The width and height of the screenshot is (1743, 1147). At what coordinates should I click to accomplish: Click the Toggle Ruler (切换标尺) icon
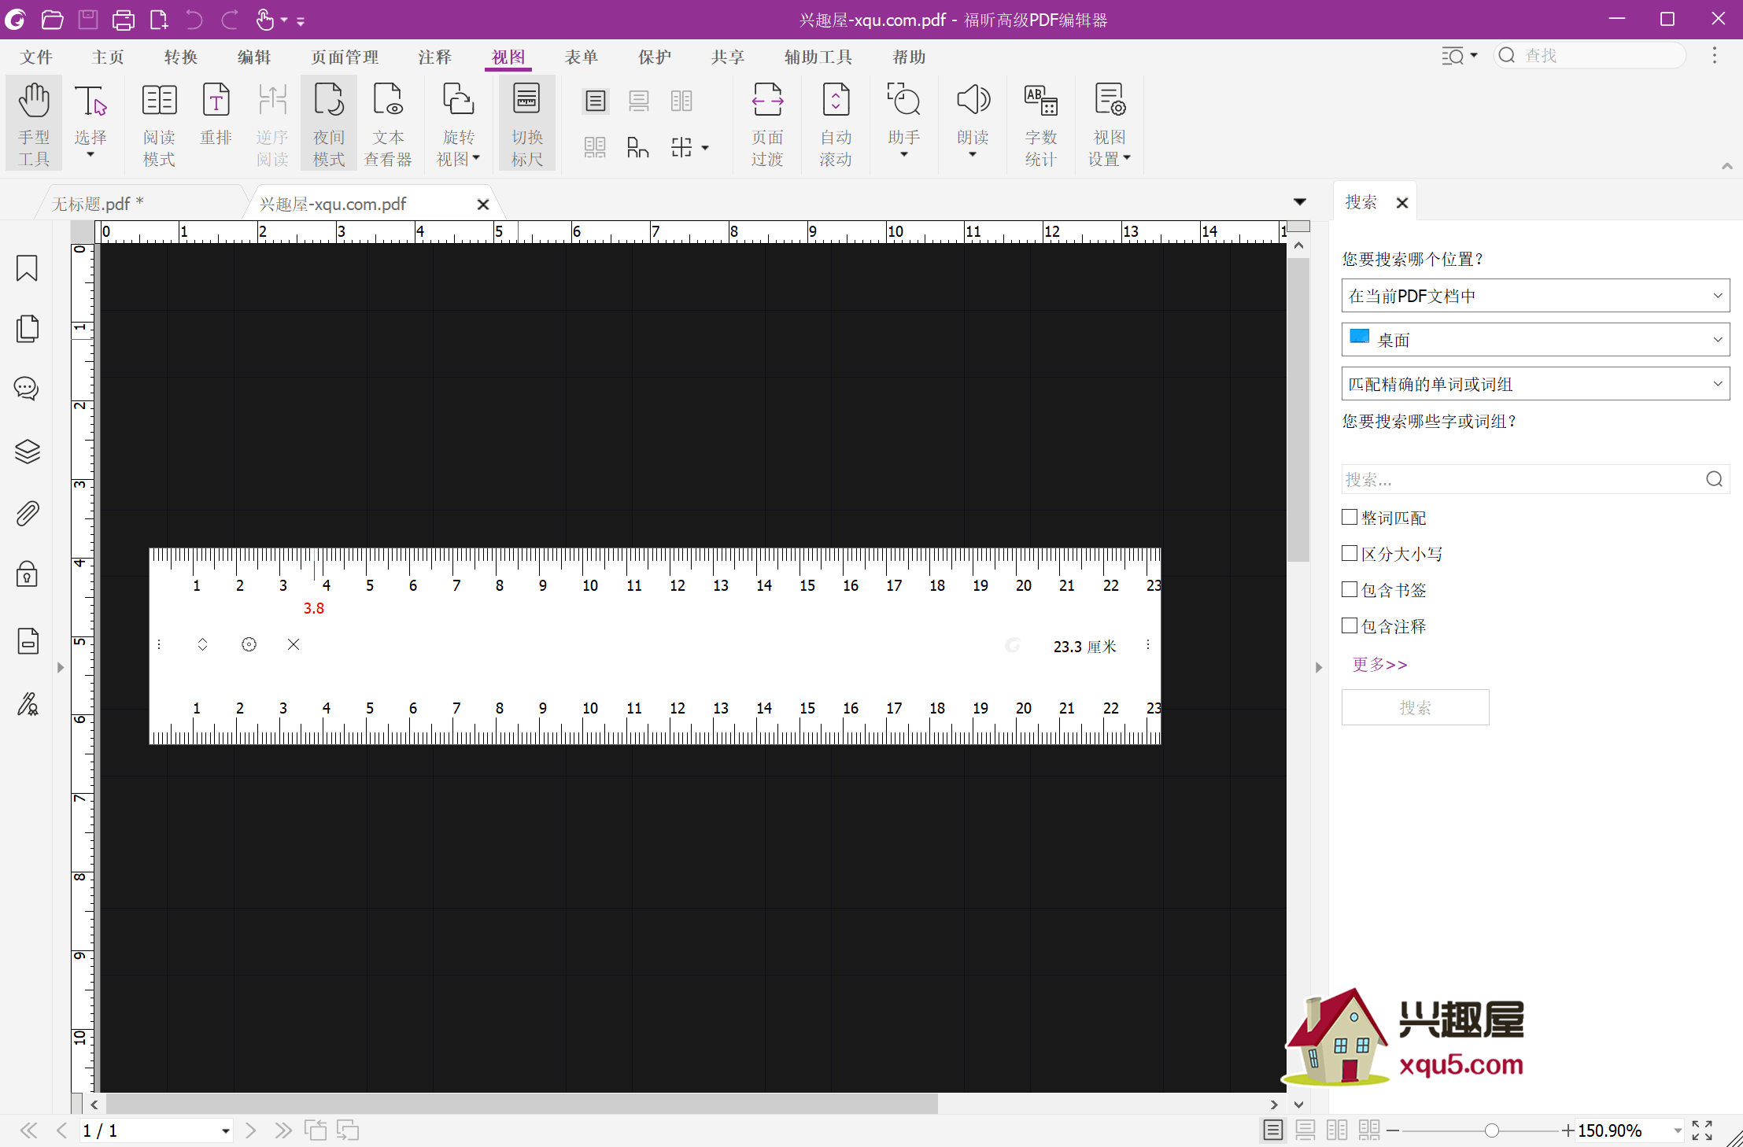[526, 124]
